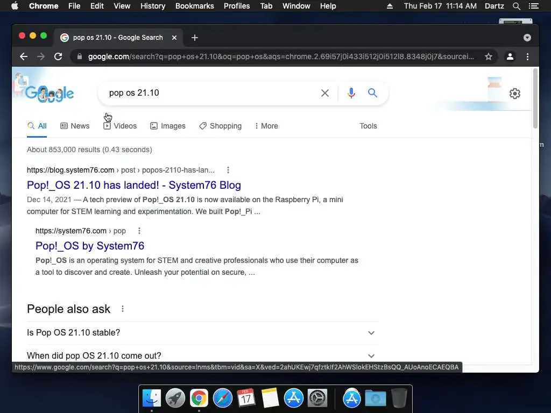Image resolution: width=551 pixels, height=413 pixels.
Task: Select the All results tab
Action: (37, 126)
